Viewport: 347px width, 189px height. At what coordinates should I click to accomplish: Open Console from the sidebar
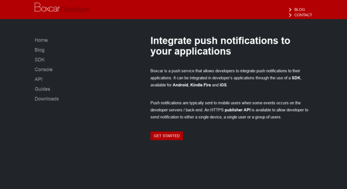coord(43,70)
